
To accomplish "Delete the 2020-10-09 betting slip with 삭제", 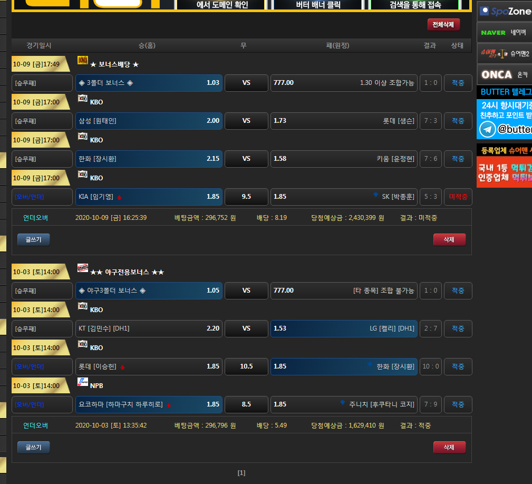I will 449,240.
